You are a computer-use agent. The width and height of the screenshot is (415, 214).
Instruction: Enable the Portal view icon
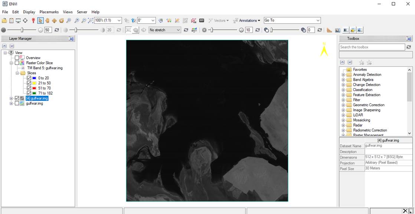point(337,30)
